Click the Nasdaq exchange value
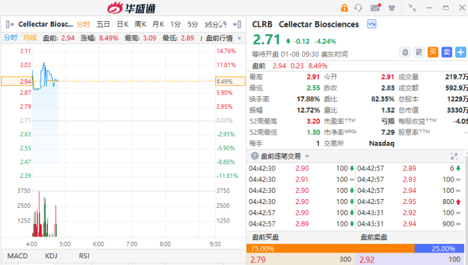The width and height of the screenshot is (468, 265). 381,143
